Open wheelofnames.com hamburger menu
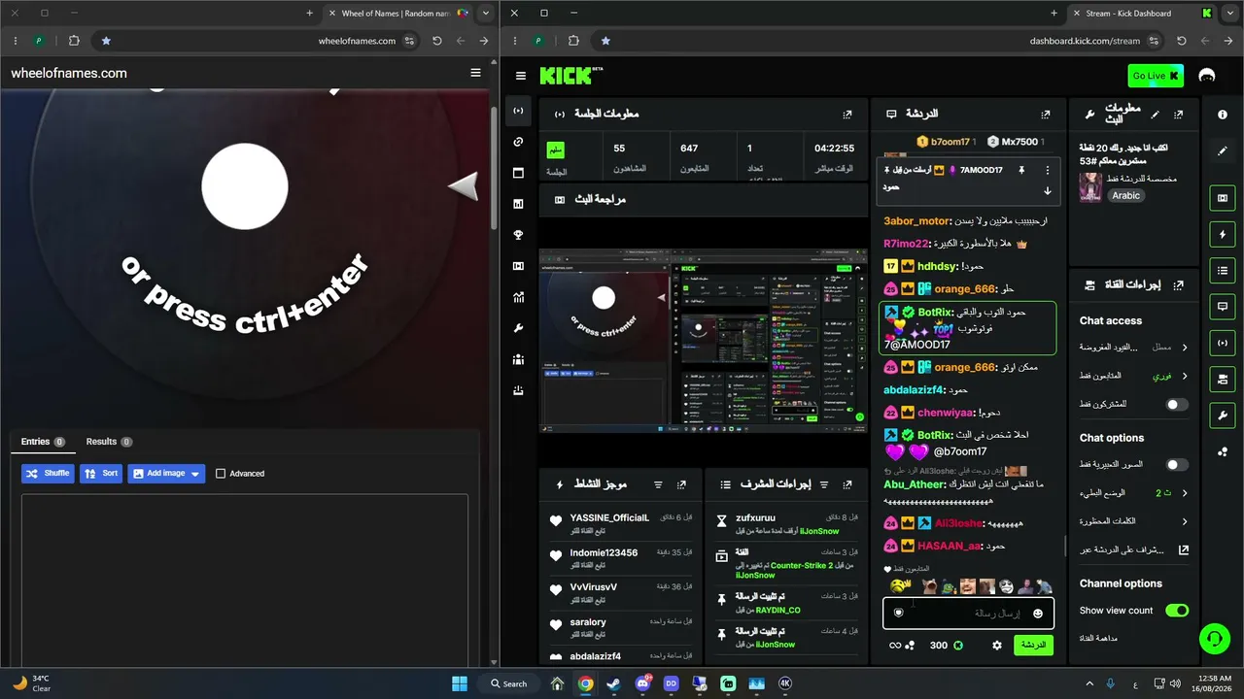 tap(475, 73)
